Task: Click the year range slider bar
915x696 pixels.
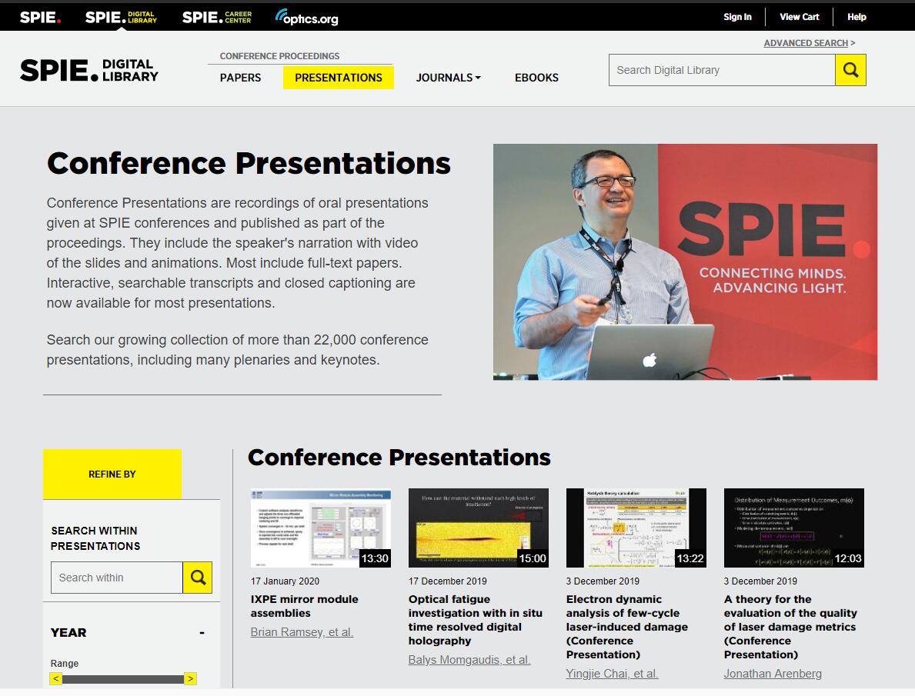Action: click(123, 679)
